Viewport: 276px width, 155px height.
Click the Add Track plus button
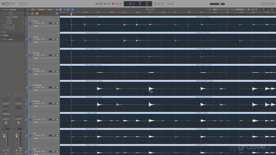[28, 13]
